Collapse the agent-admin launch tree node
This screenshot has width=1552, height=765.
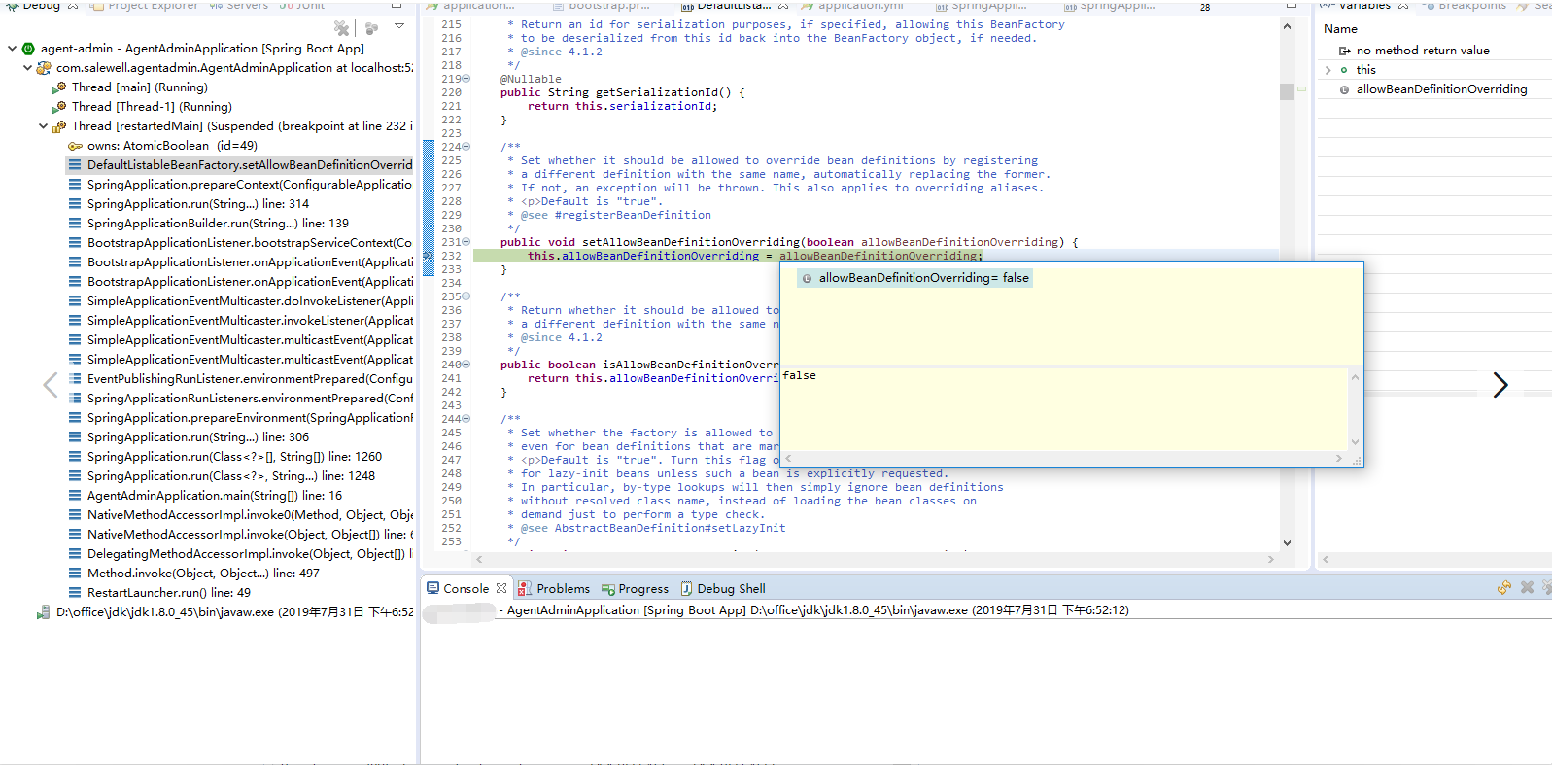(12, 48)
